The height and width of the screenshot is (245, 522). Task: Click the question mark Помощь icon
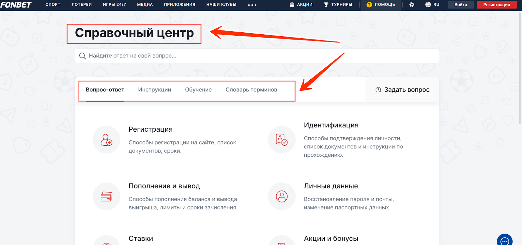coord(369,5)
